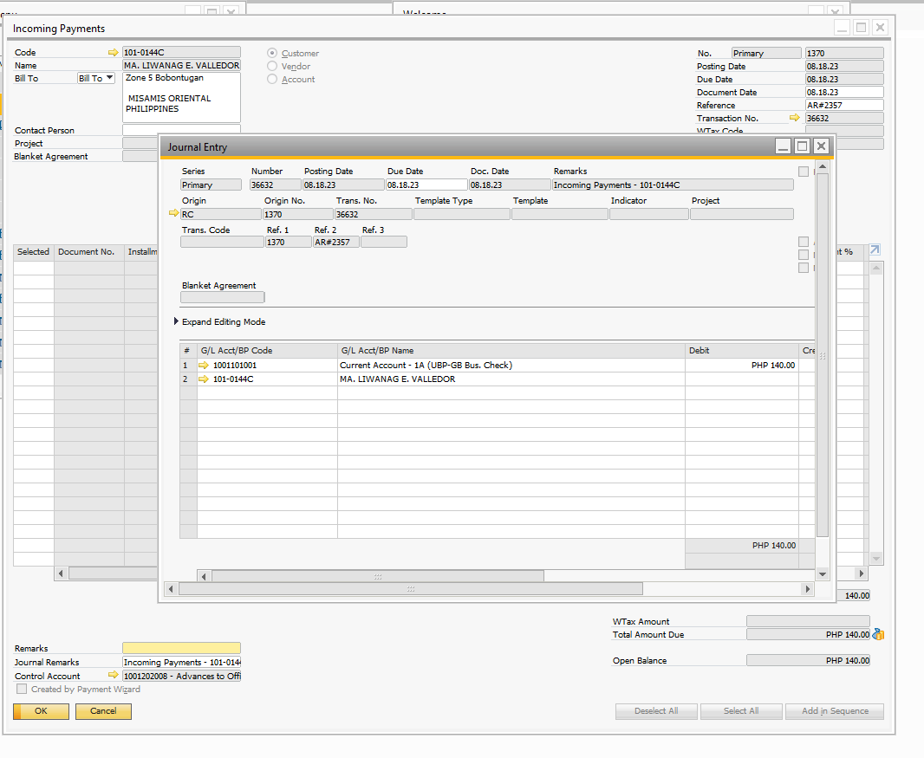Maximize the Journal Entry window
Screen dimensions: 924x758
802,146
